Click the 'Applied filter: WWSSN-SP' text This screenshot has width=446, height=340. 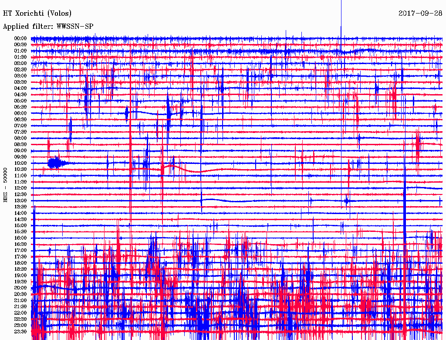pyautogui.click(x=48, y=27)
